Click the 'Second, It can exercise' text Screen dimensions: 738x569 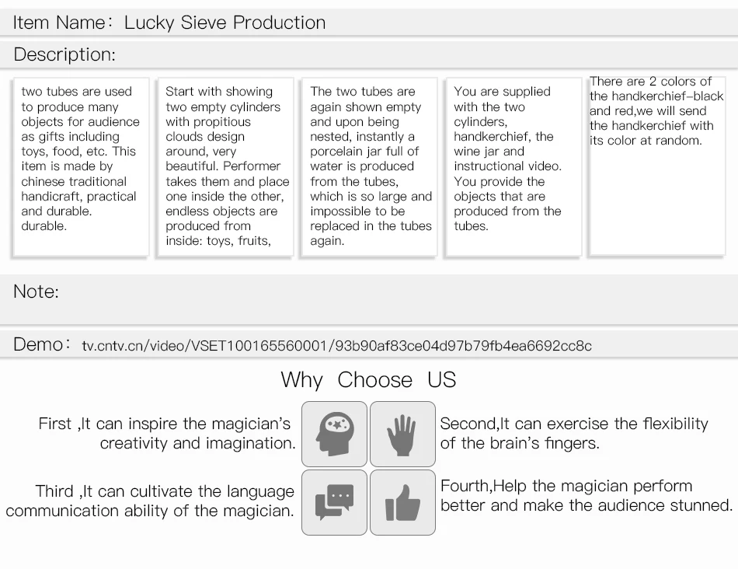point(574,433)
